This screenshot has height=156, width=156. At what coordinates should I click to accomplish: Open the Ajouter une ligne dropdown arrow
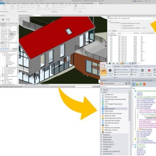145,75
